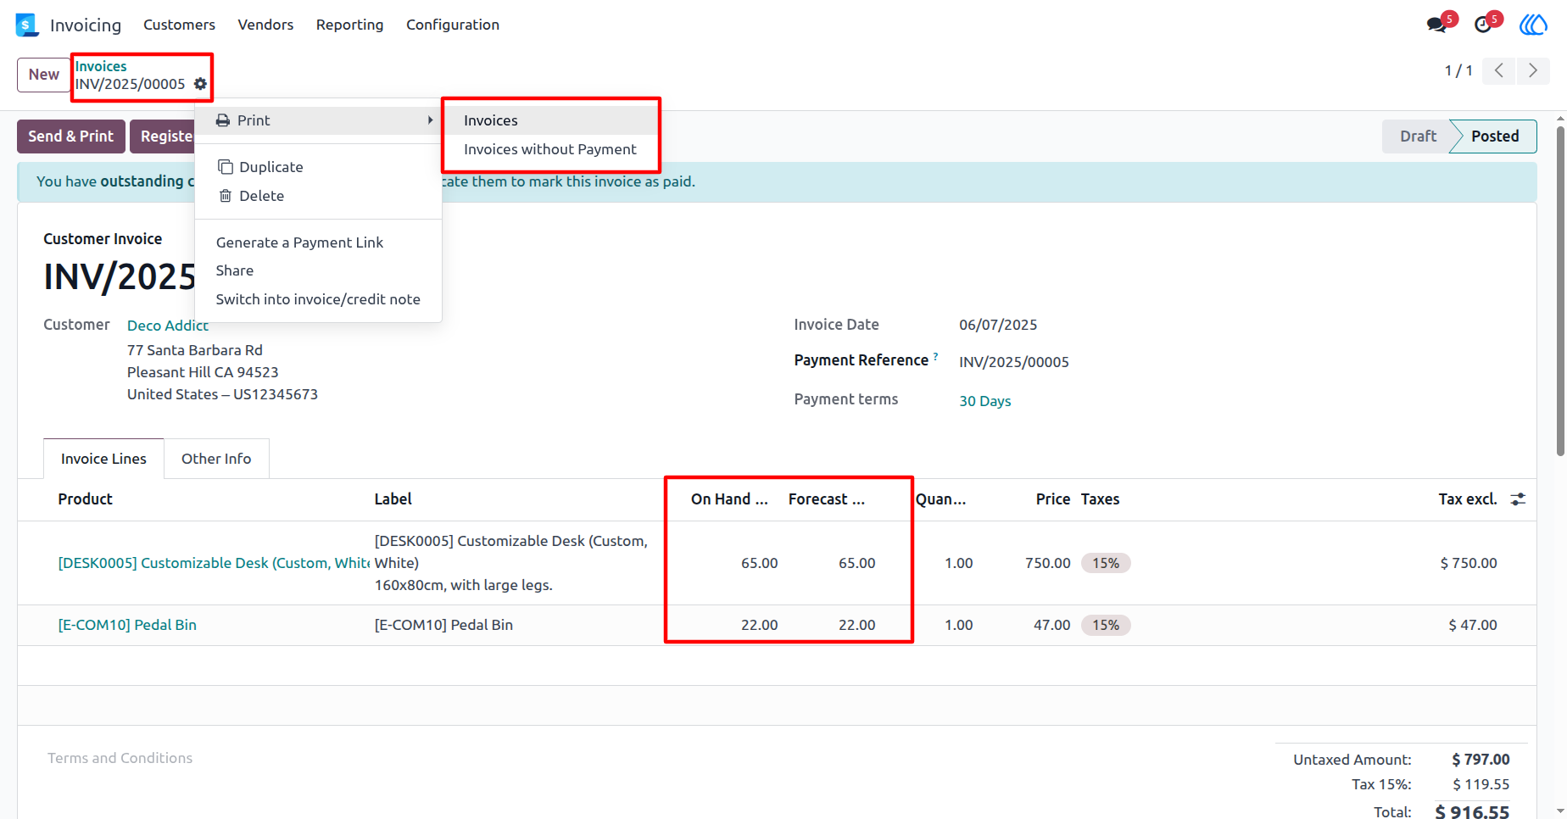Screen dimensions: 1567x819
Task: Choose Duplicate from the action menu
Action: click(318, 167)
